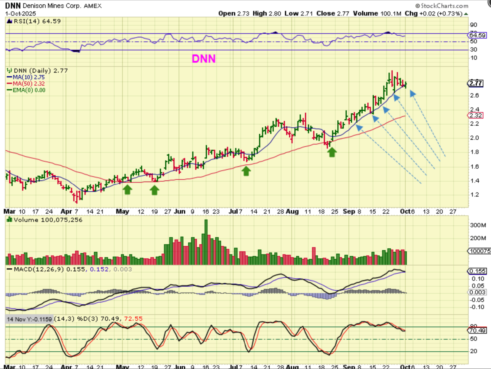The image size is (491, 369).
Task: Click Oct on the price panel date axis
Action: [405, 211]
